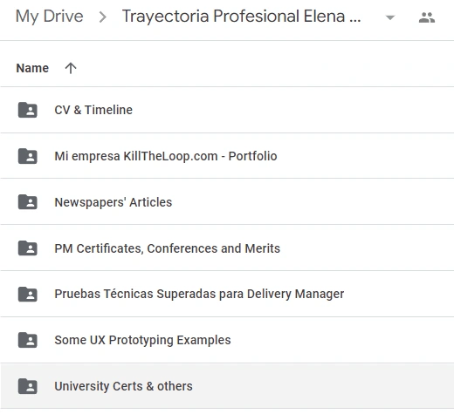Screen dimensions: 454x414
Task: Select the highlighted University Certs & others row
Action: click(227, 386)
